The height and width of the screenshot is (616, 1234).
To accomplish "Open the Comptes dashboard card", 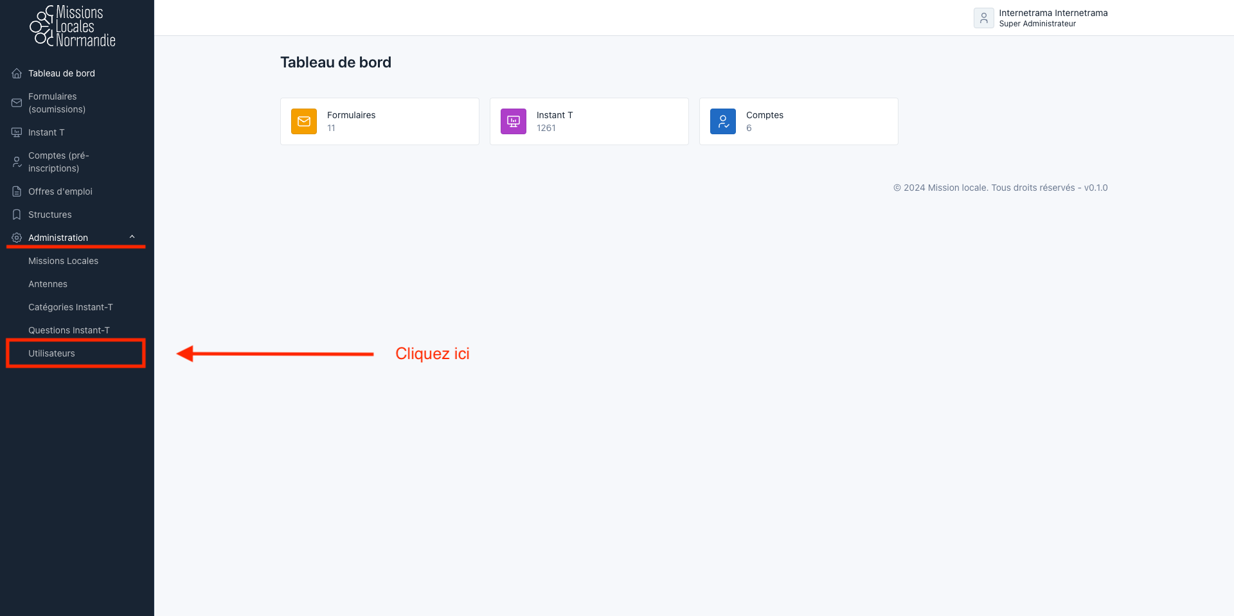I will tap(798, 121).
